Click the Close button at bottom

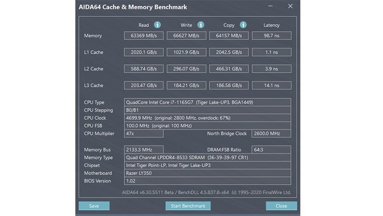[x=281, y=206]
